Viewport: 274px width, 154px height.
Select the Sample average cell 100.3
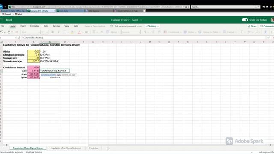coord(33,61)
